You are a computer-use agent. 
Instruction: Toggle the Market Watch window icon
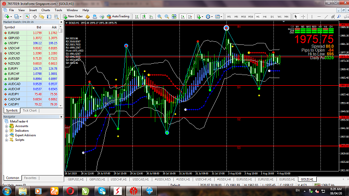[x=28, y=16]
